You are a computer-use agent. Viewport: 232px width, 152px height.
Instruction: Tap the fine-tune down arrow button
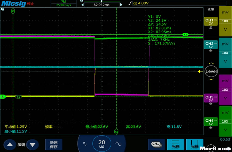32,145
